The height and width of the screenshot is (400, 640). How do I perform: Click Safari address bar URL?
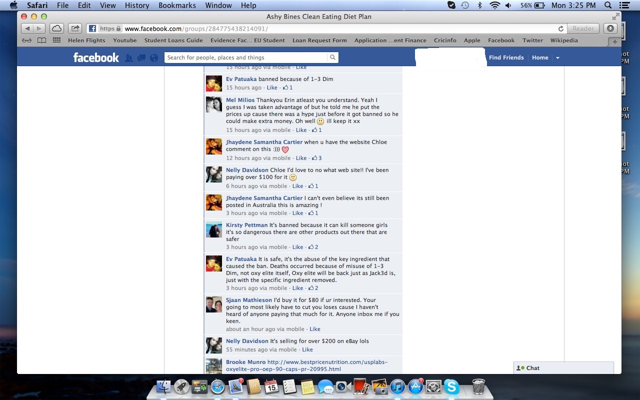point(196,29)
